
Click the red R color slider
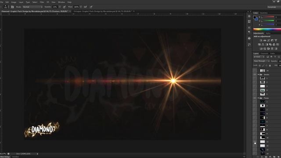[x=268, y=17]
